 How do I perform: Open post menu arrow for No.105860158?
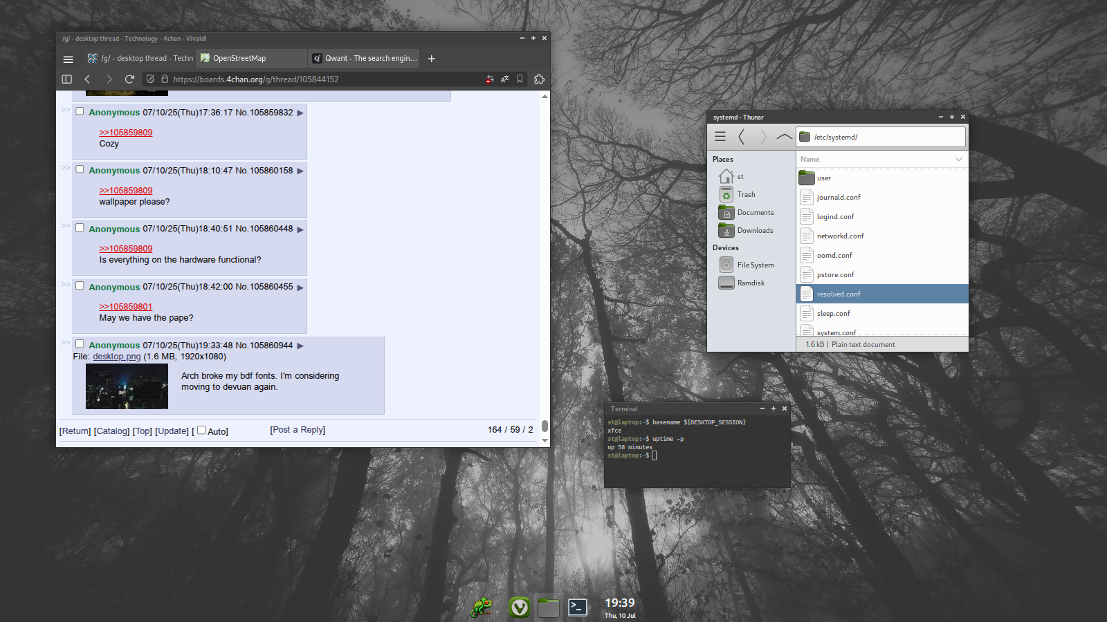tap(300, 171)
